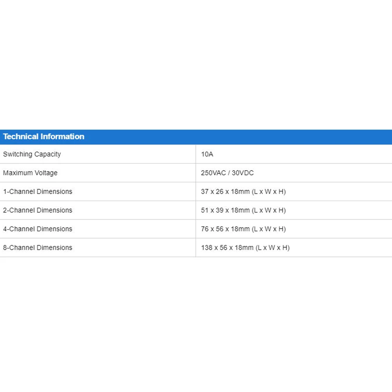Click the Maximum Voltage label

click(x=30, y=173)
